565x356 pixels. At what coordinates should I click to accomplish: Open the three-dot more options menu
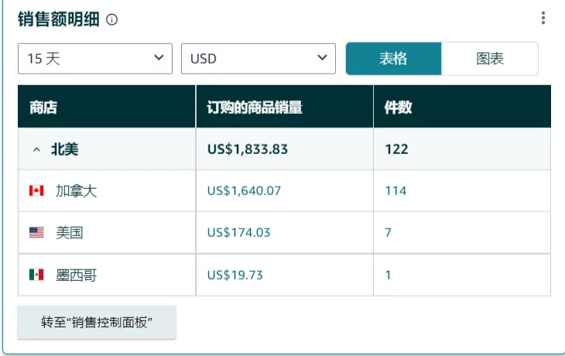pos(543,18)
